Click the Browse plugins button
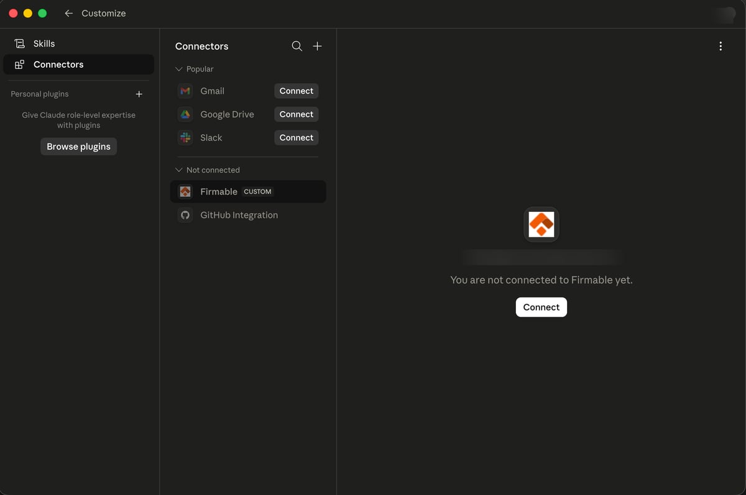Viewport: 746px width, 495px height. 78,147
